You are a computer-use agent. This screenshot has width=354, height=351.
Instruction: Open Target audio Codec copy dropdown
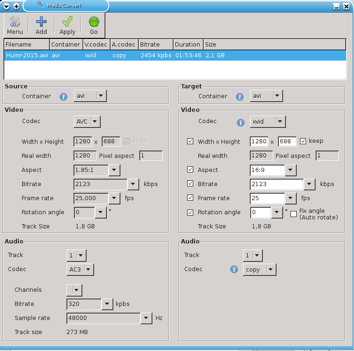260,270
